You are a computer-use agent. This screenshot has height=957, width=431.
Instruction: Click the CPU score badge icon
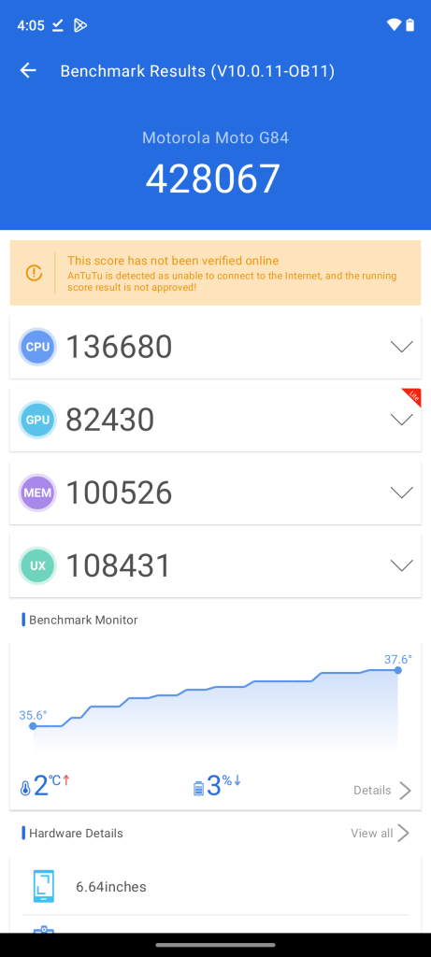click(37, 347)
